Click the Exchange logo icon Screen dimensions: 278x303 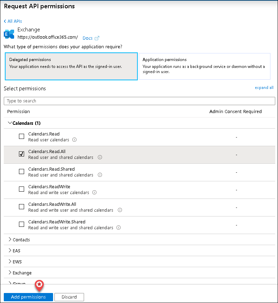pyautogui.click(x=9, y=34)
